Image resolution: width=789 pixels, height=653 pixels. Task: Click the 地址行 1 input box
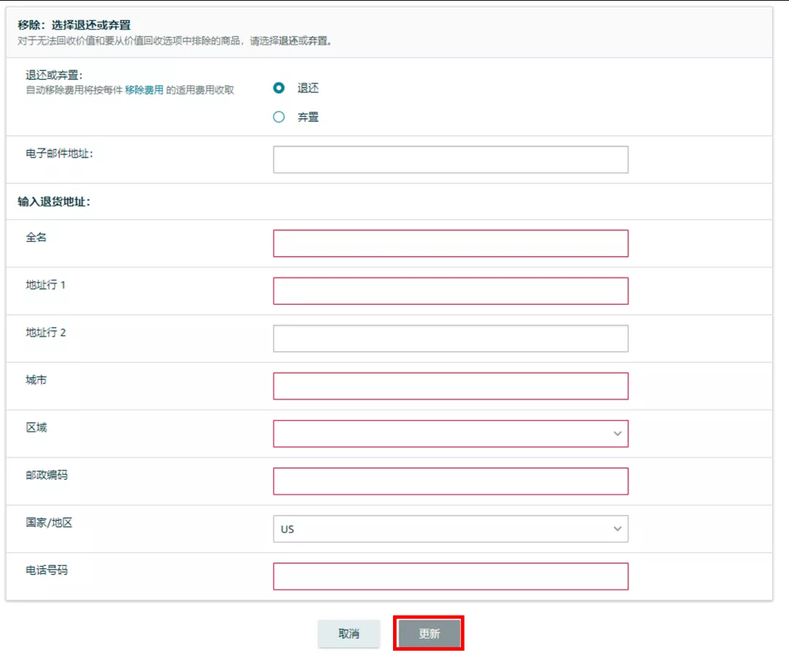pos(450,291)
